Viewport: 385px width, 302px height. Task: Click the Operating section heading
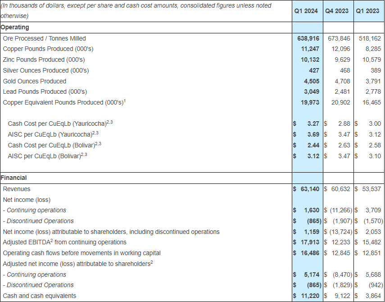tap(15, 27)
